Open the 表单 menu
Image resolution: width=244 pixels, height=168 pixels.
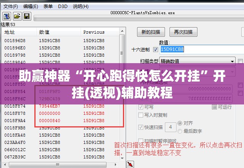(48, 7)
